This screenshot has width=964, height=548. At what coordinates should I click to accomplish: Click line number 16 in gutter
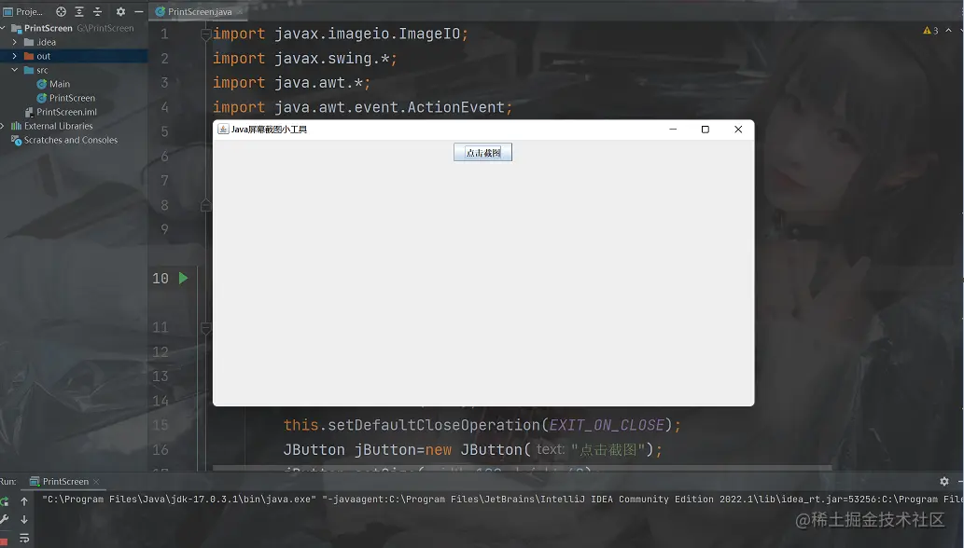pos(161,450)
